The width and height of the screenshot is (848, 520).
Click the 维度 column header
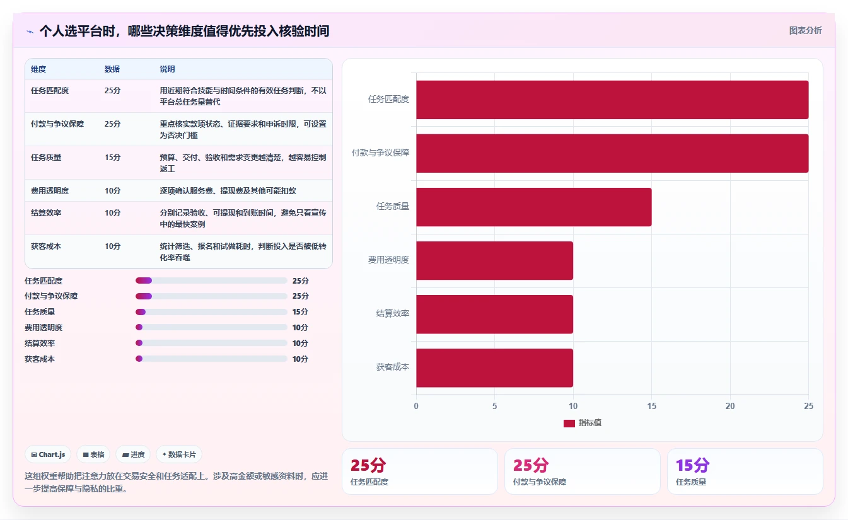38,69
